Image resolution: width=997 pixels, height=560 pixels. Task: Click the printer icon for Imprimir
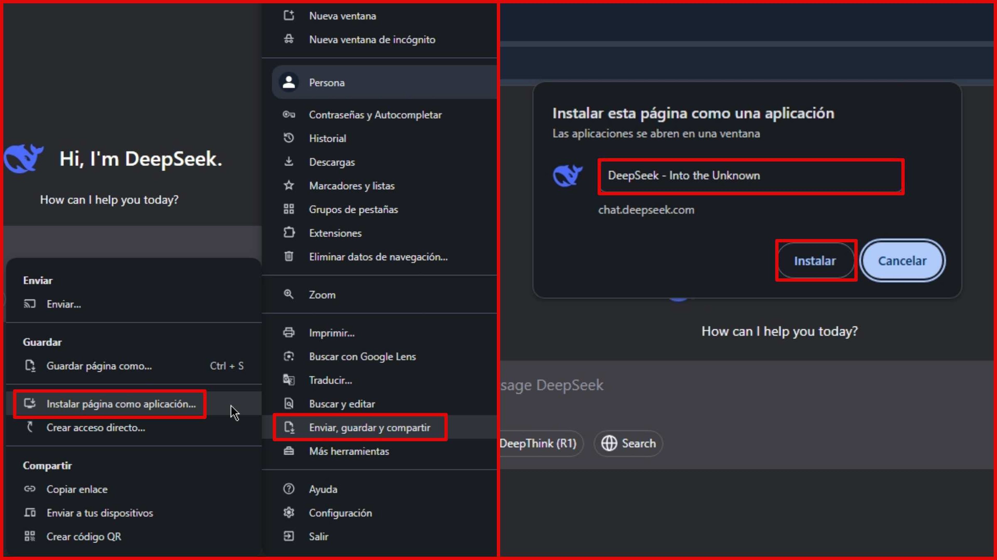[289, 332]
